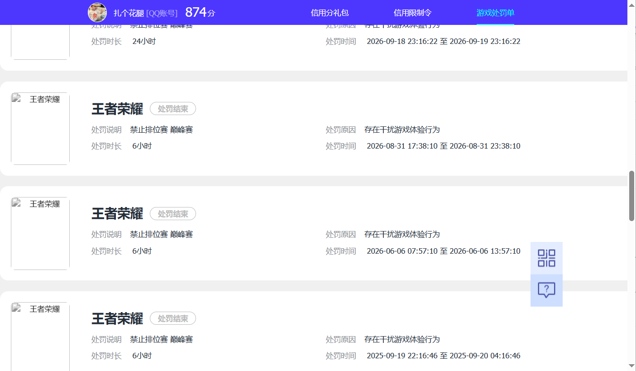Switch to 信用分礼包 tab
Viewport: 636px width, 371px height.
330,13
